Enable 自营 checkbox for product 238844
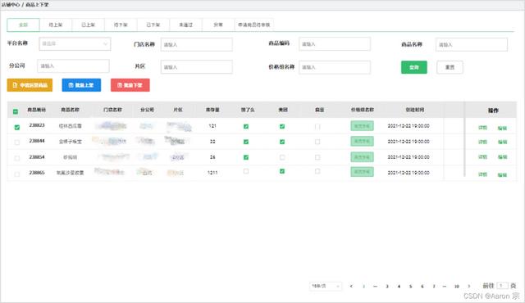The width and height of the screenshot is (525, 303). pos(317,142)
